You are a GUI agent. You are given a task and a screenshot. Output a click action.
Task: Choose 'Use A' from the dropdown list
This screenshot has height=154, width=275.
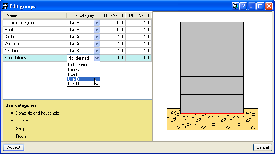83,70
